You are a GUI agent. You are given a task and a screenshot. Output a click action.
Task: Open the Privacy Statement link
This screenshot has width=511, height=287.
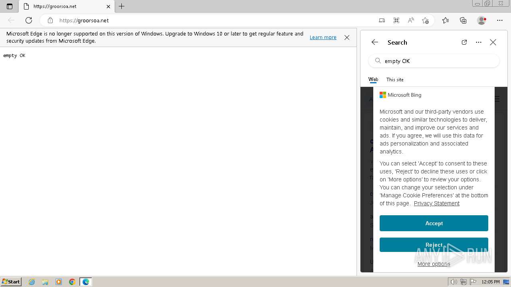click(437, 203)
